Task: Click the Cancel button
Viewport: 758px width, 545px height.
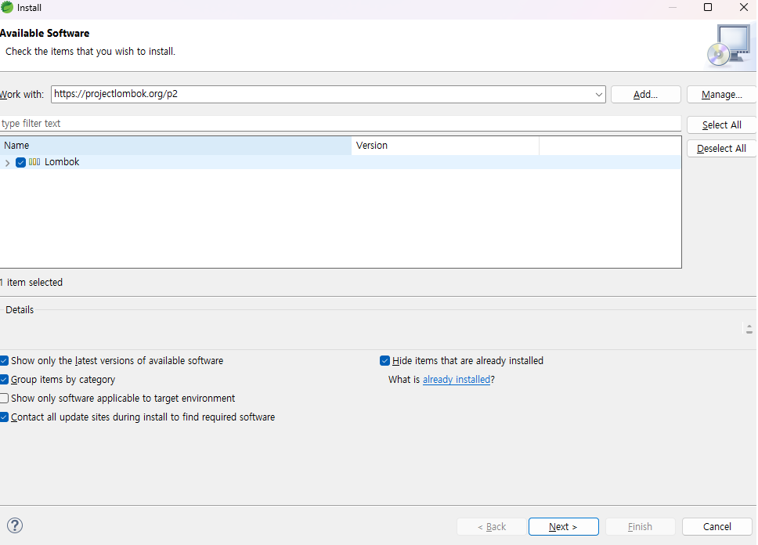Action: 717,527
